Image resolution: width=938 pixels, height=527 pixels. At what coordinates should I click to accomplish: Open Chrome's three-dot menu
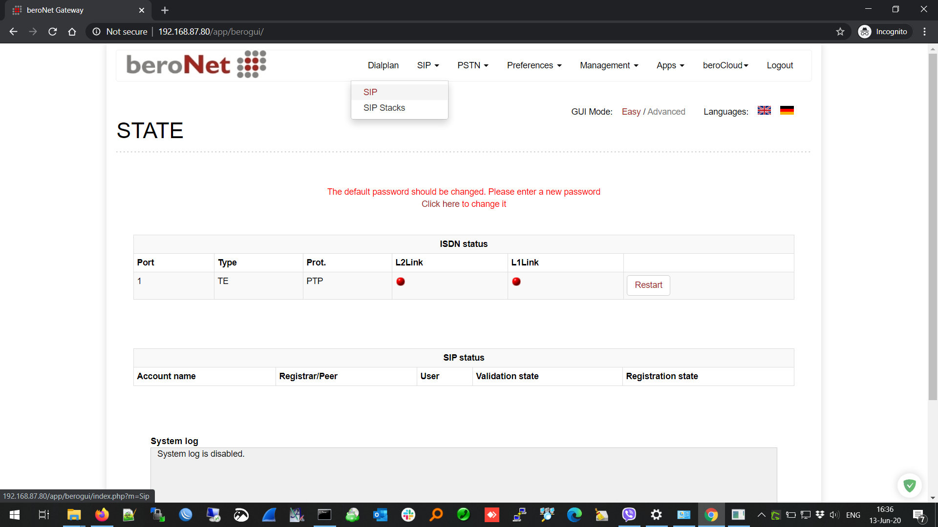924,32
